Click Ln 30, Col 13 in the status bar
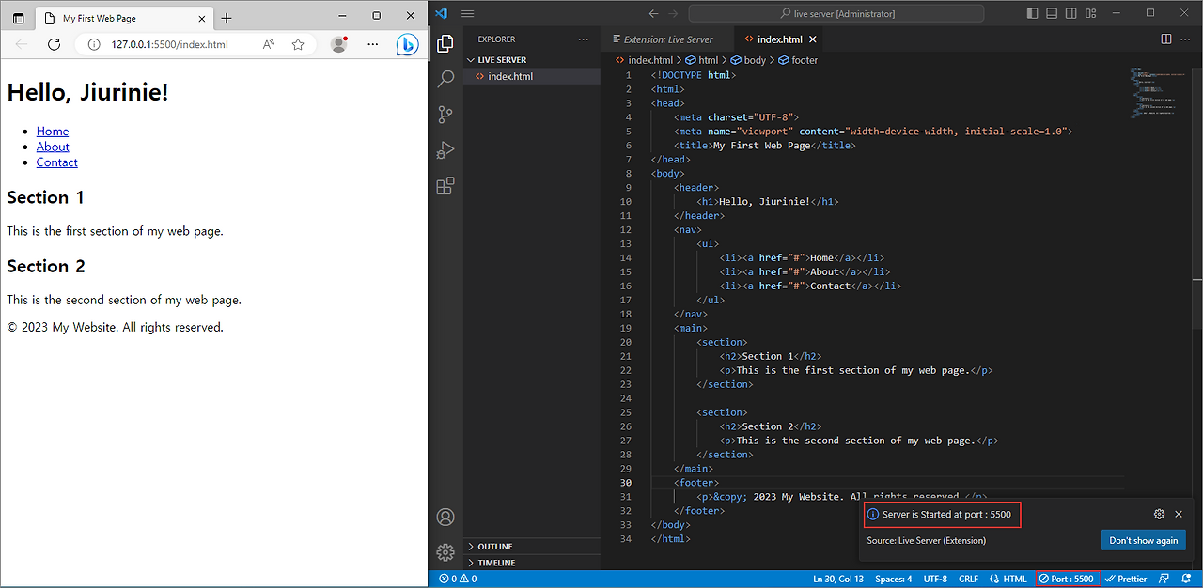The height and width of the screenshot is (588, 1203). [x=838, y=579]
